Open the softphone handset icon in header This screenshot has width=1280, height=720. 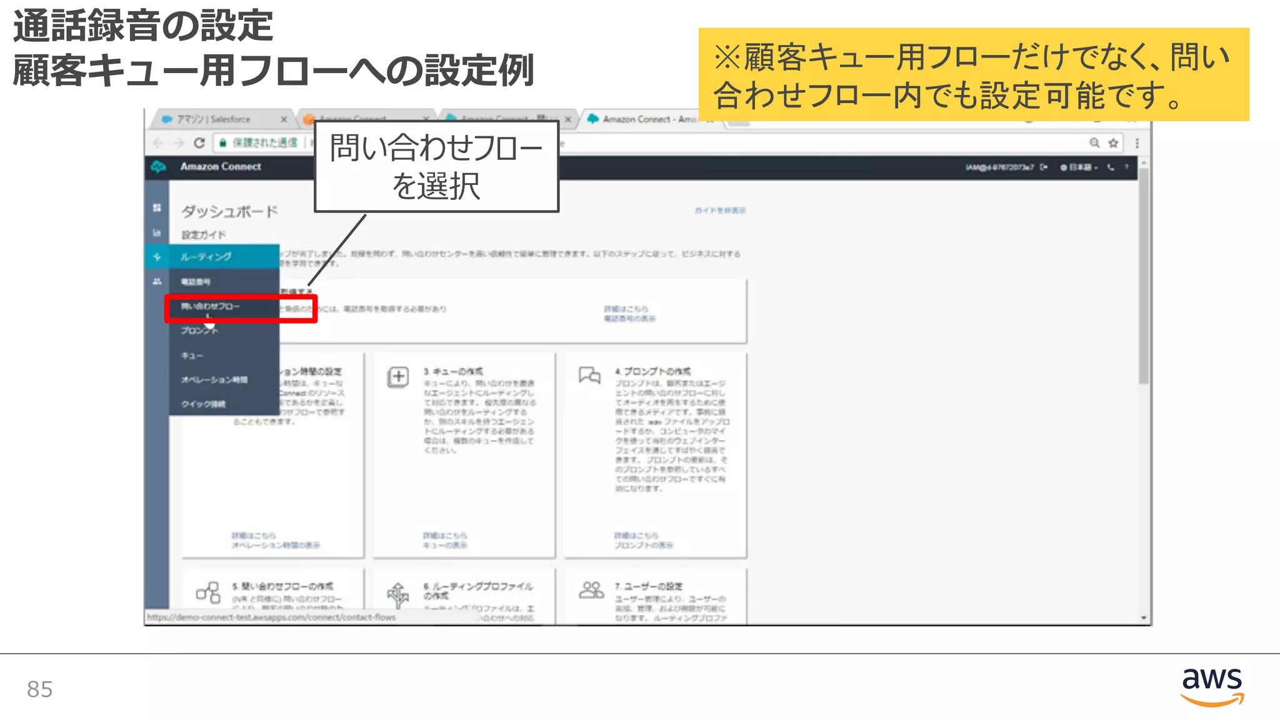(1111, 167)
